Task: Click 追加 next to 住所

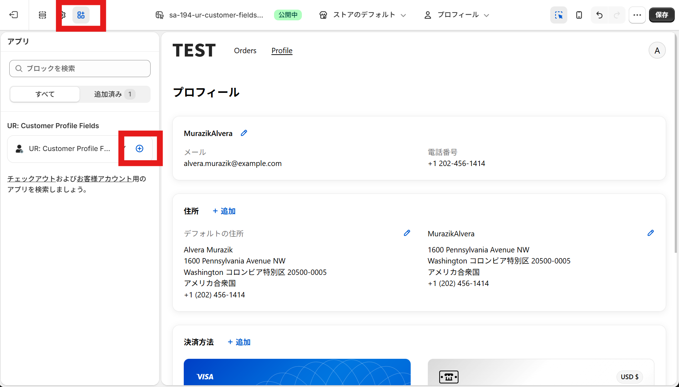Action: pyautogui.click(x=224, y=211)
